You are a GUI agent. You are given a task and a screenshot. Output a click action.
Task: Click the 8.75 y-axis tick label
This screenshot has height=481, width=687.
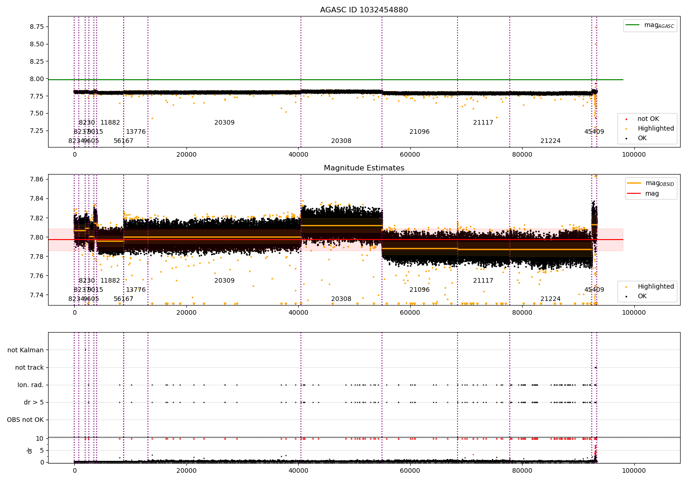pos(36,27)
